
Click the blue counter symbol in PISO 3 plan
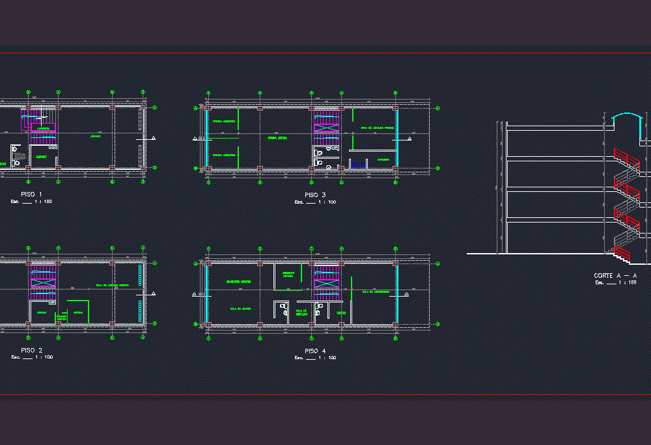359,165
